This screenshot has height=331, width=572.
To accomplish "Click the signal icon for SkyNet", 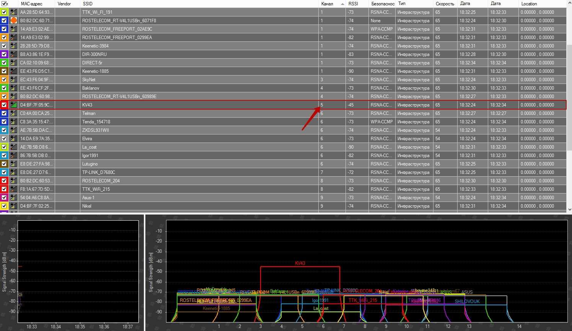I will [13, 80].
